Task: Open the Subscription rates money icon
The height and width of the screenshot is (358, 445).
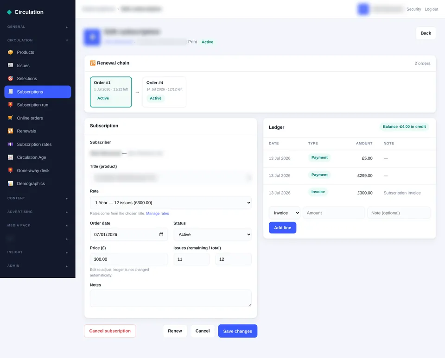Action: pyautogui.click(x=11, y=144)
